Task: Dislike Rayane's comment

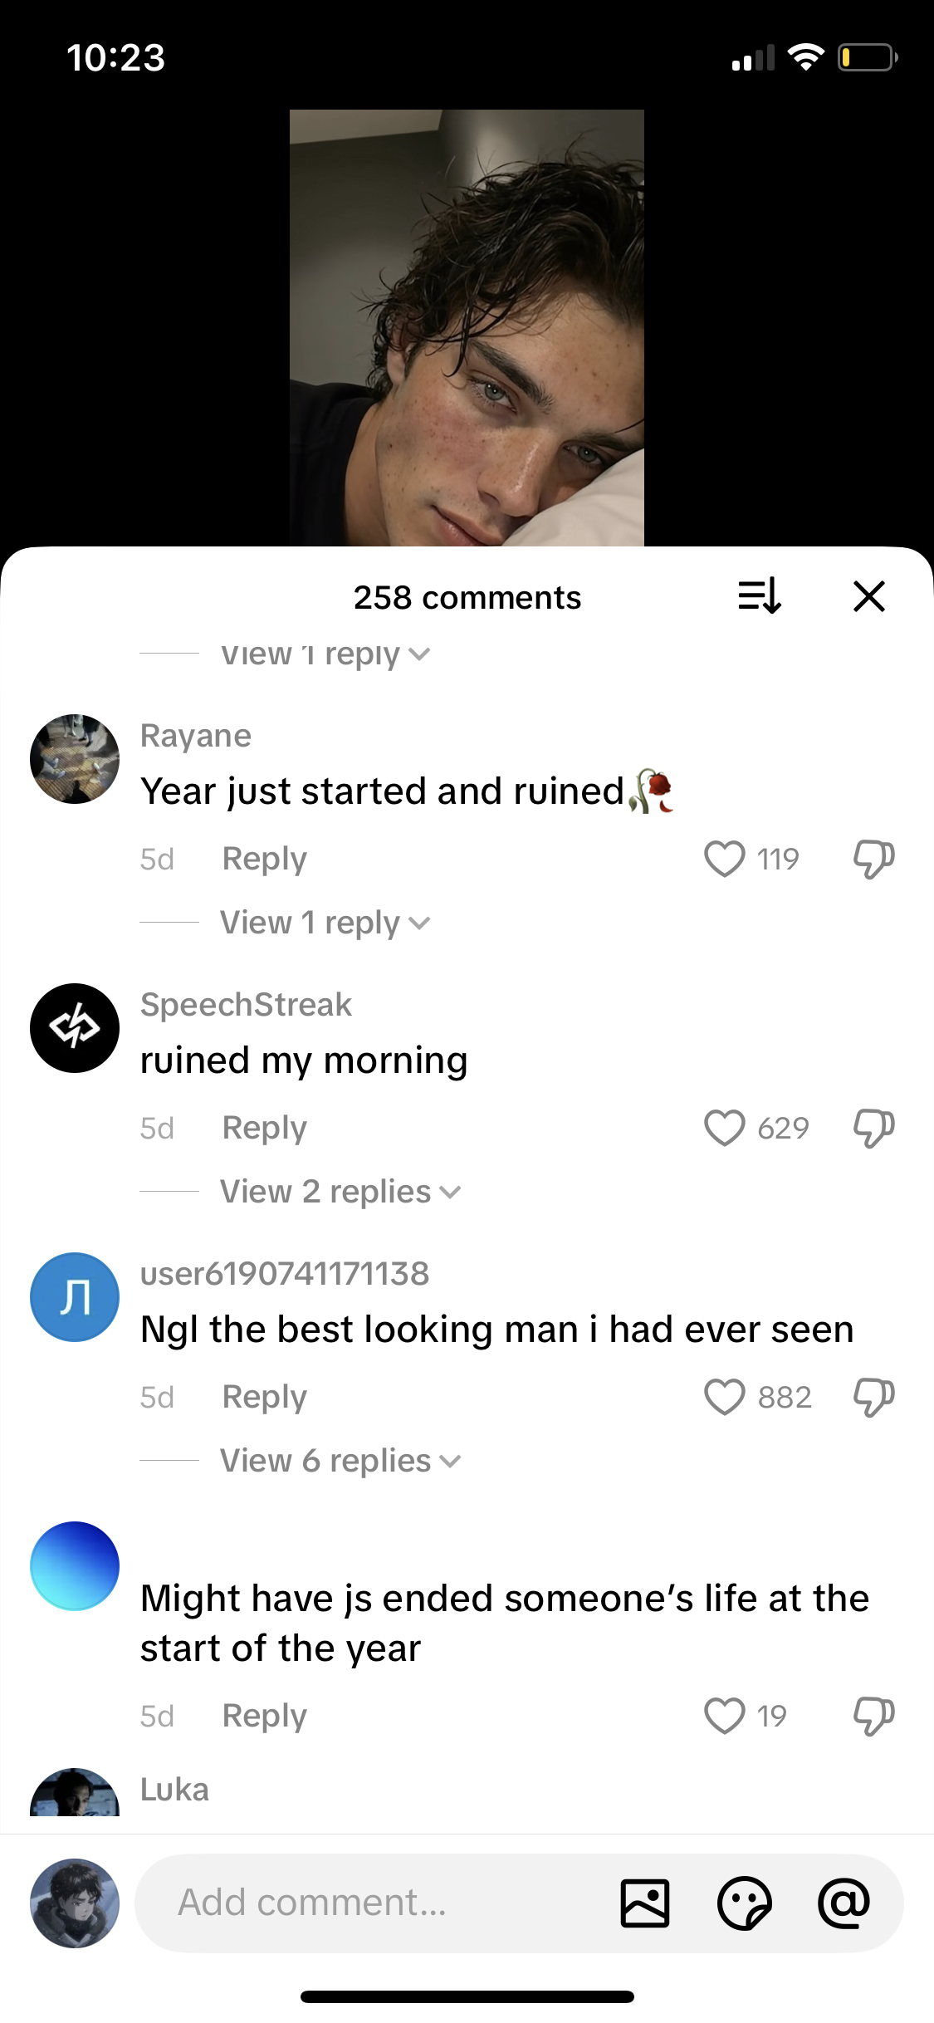Action: [873, 859]
